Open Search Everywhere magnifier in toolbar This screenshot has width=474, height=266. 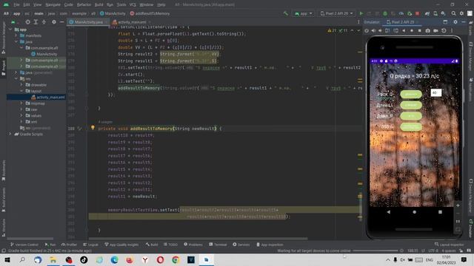[453, 13]
